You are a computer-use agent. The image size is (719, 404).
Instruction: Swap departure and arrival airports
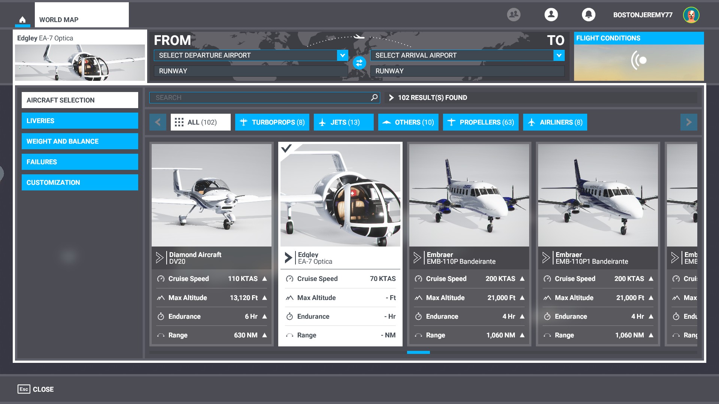point(359,63)
